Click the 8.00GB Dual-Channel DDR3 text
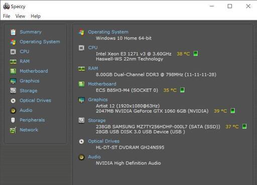Image resolution: width=257 pixels, height=185 pixels. coord(156,74)
